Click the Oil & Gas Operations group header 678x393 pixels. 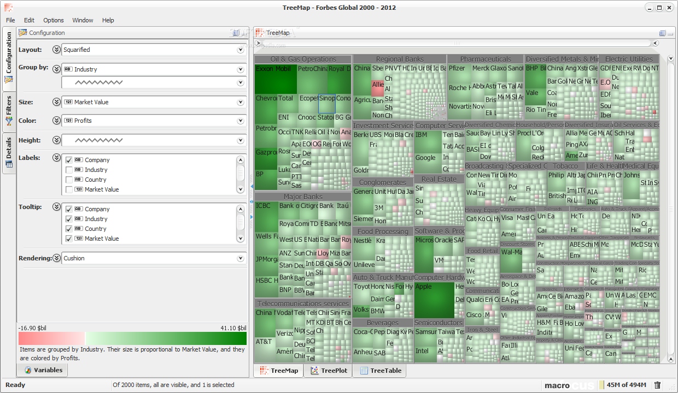pos(303,59)
